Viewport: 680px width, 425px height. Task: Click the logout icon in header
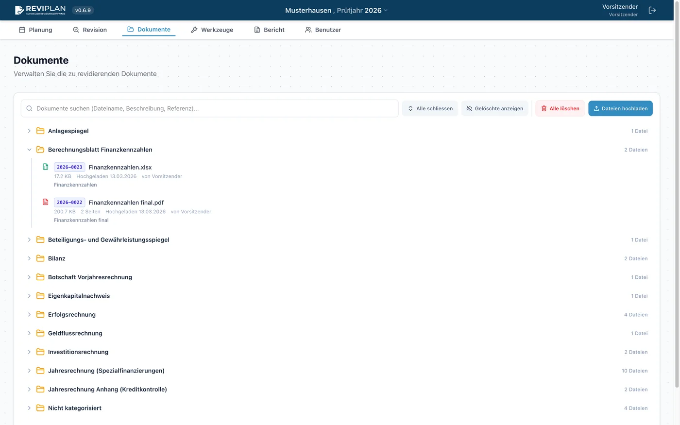coord(652,10)
